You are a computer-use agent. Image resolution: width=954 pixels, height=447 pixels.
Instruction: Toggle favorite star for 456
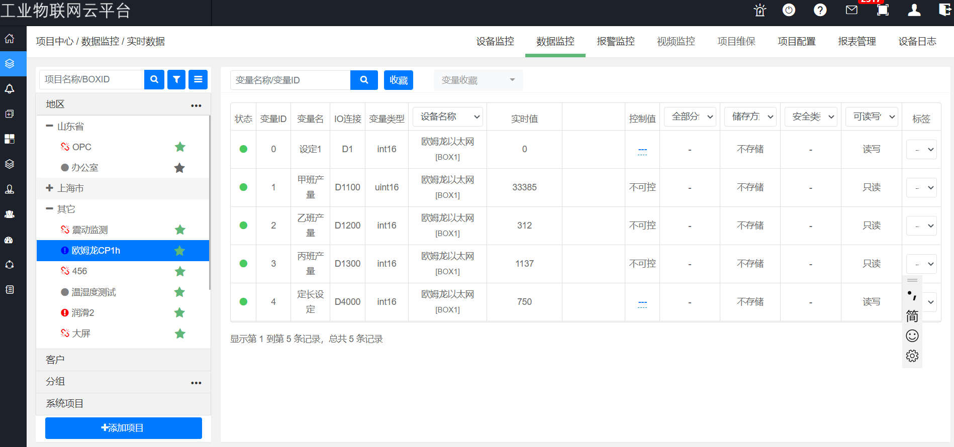click(180, 271)
